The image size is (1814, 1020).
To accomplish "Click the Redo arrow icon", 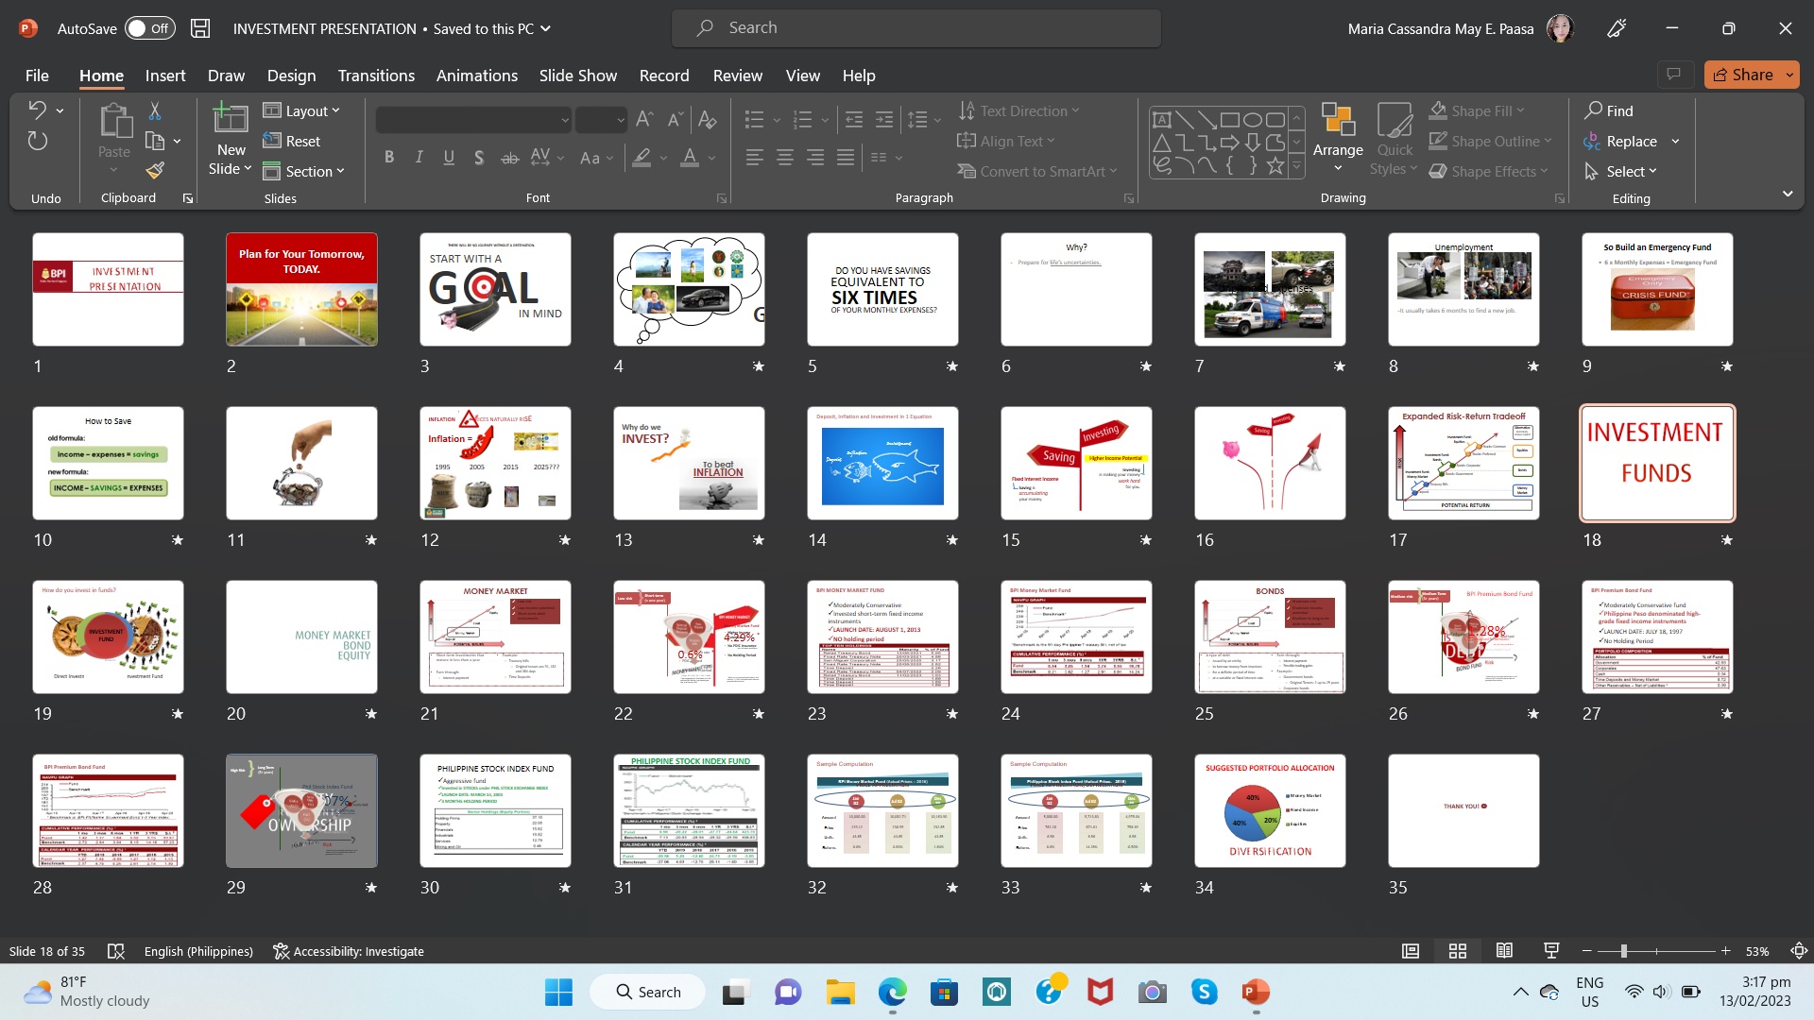I will tap(37, 142).
